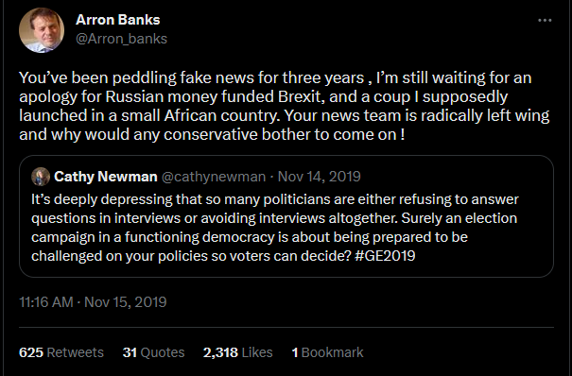572x376 pixels.
Task: Follow the #GE2019 hashtag
Action: pos(385,256)
